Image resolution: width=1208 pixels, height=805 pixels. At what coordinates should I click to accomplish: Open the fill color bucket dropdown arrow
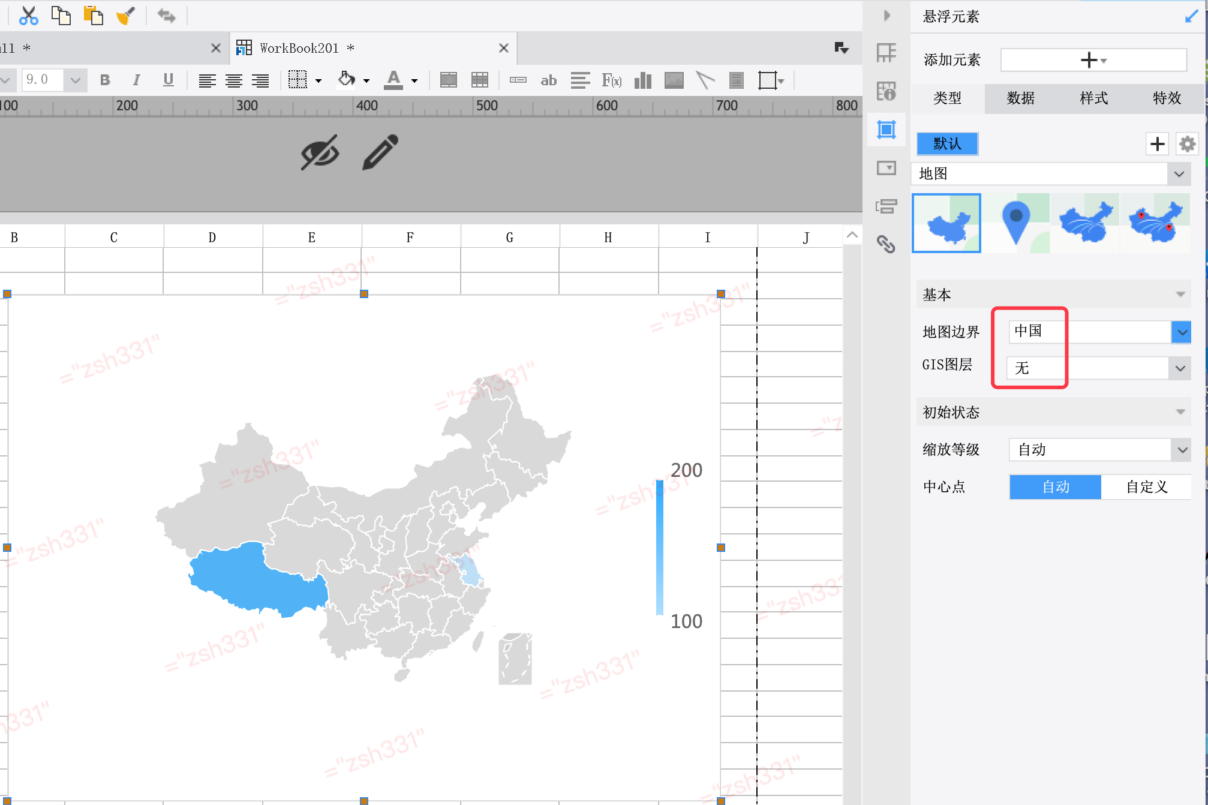click(x=366, y=81)
